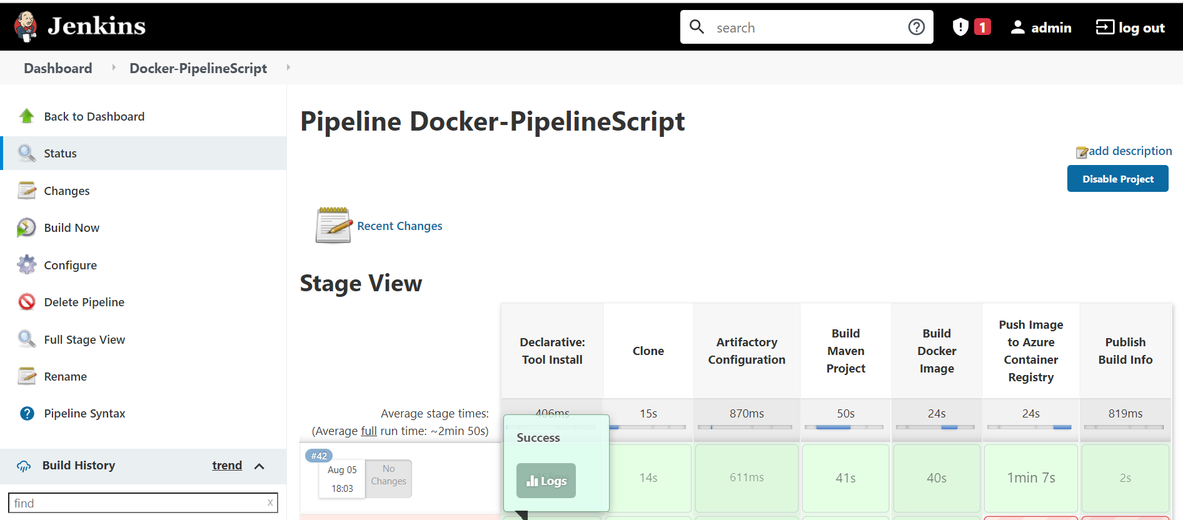This screenshot has width=1183, height=520.
Task: Click the Configure gear icon
Action: click(x=26, y=265)
